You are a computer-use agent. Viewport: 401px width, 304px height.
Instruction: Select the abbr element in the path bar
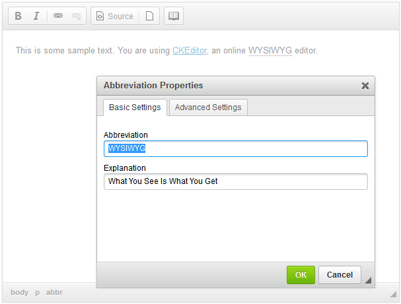pos(54,292)
